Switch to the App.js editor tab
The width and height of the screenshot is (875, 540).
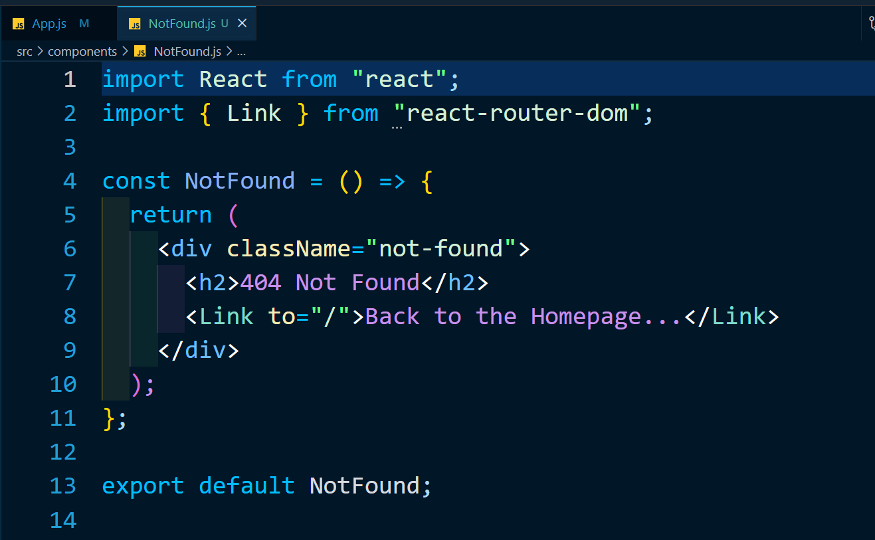[58, 24]
